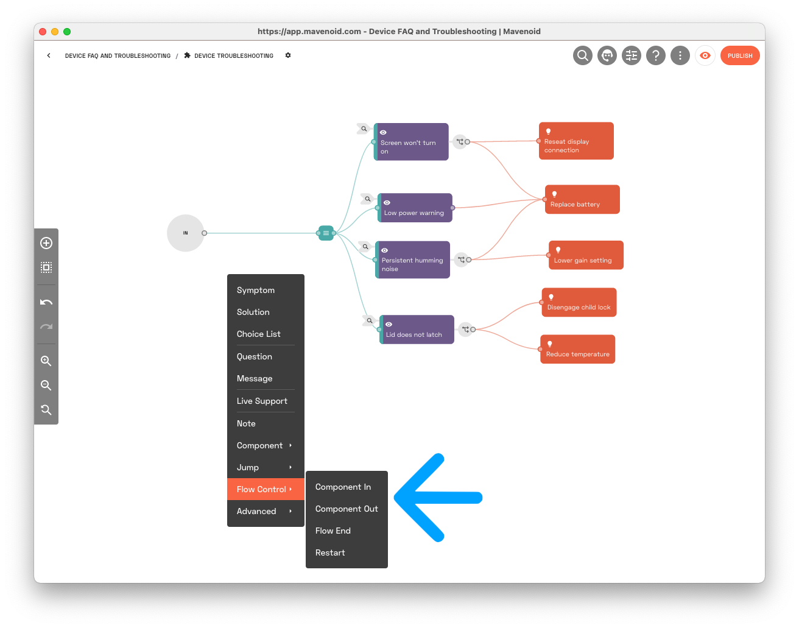This screenshot has width=799, height=628.
Task: Select the Persistent humming noise node
Action: 412,260
